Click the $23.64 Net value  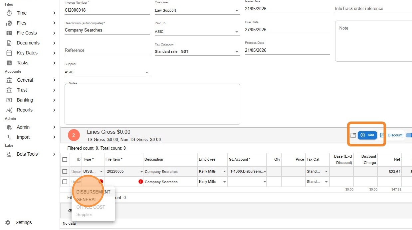(394, 172)
